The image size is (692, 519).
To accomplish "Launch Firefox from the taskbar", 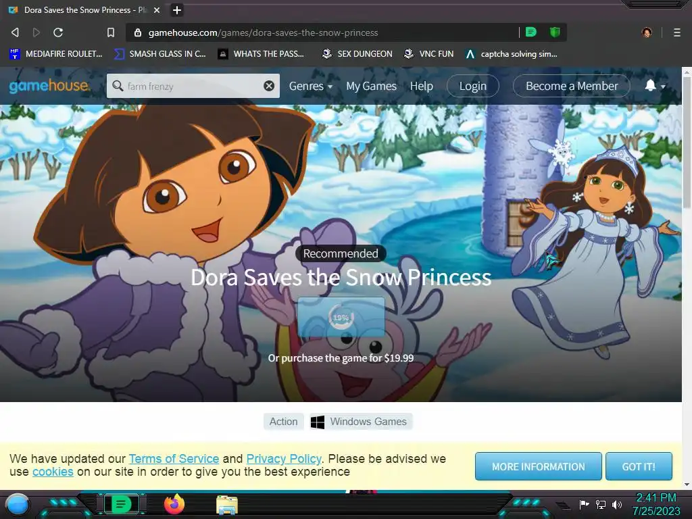I will (x=174, y=504).
